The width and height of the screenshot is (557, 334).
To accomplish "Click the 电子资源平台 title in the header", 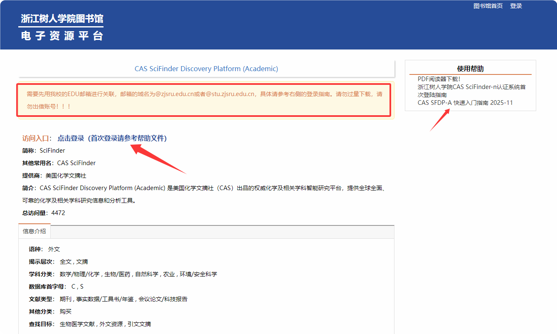I will 62,36.
